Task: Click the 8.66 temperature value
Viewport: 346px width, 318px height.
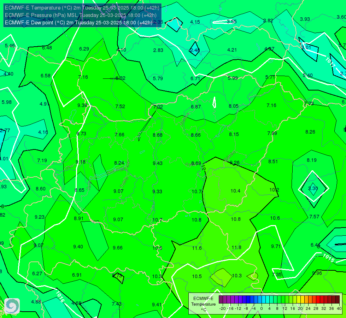Action: pos(196,135)
